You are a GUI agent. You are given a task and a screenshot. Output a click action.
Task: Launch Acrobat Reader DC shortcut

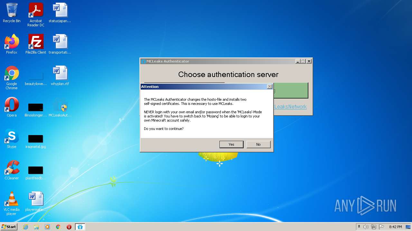pyautogui.click(x=36, y=15)
